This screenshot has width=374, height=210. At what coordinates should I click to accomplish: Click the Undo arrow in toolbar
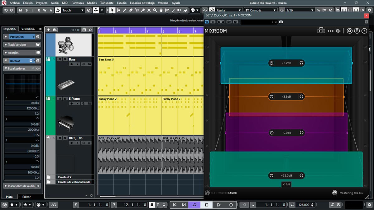coord(6,10)
